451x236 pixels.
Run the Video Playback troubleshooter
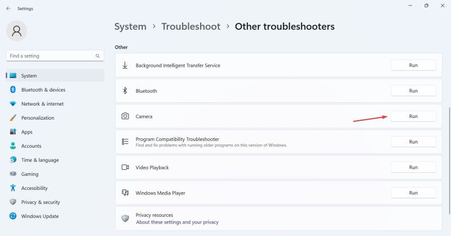[413, 167]
